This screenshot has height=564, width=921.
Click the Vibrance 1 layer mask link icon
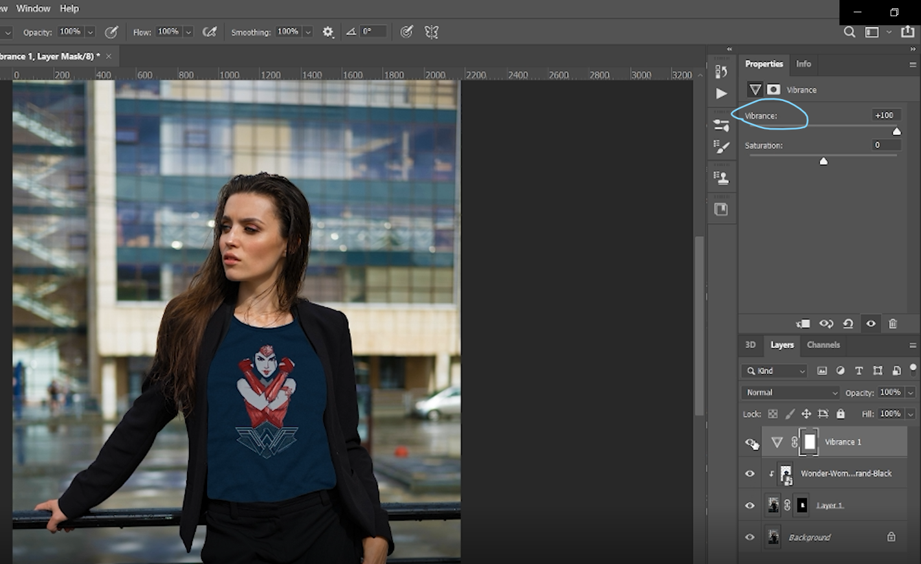pos(795,442)
